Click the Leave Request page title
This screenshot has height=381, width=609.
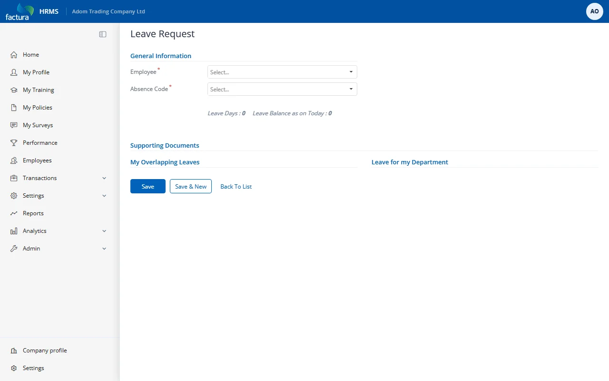click(162, 34)
